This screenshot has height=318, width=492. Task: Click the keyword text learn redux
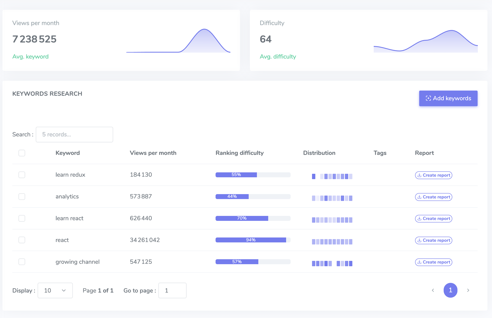pyautogui.click(x=70, y=175)
